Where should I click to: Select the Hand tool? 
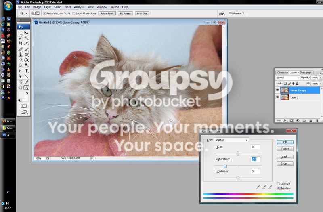point(21,88)
